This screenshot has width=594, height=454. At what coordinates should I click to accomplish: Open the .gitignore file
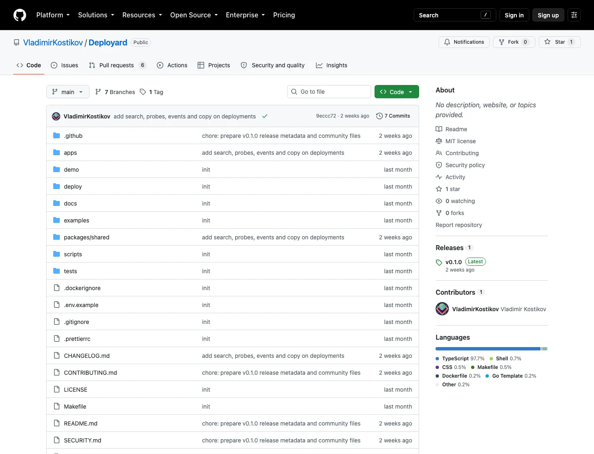(x=76, y=322)
